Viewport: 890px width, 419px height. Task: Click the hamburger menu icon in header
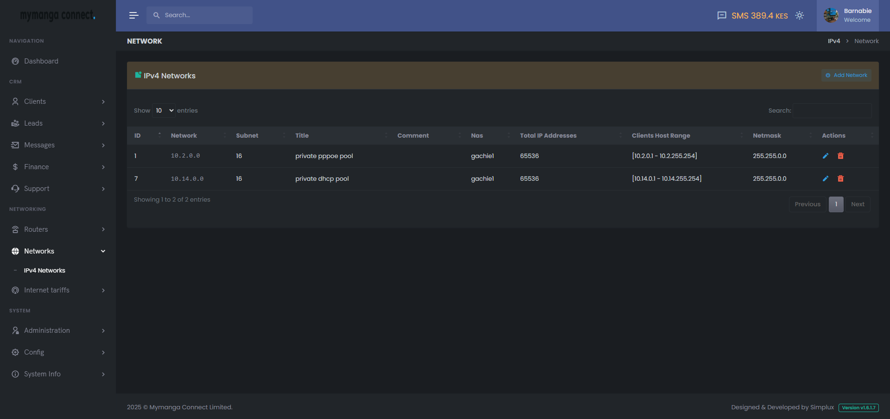point(133,15)
